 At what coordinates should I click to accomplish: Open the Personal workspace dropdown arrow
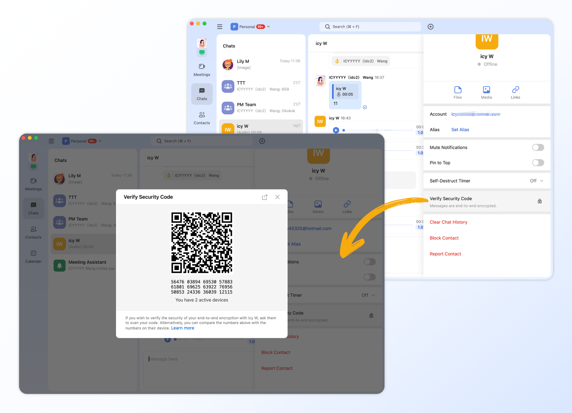[269, 27]
